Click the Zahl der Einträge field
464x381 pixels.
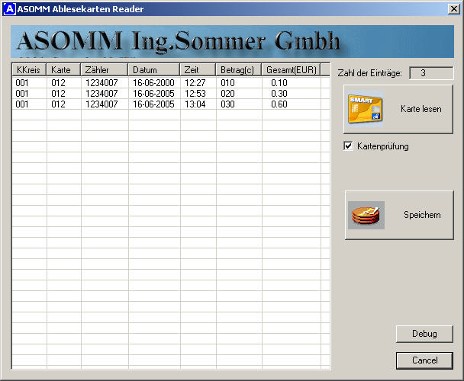(431, 73)
